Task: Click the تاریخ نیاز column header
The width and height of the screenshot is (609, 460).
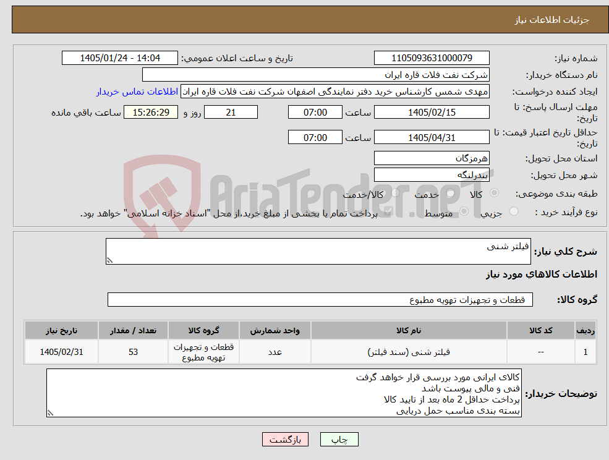Action: point(61,330)
